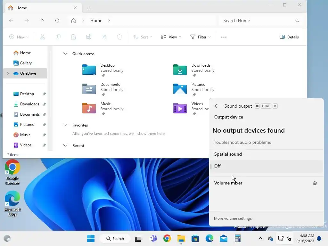The height and width of the screenshot is (246, 328).
Task: Collapse the Recent section
Action: pyautogui.click(x=65, y=146)
